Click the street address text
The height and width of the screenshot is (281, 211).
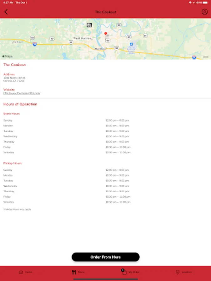pyautogui.click(x=14, y=79)
